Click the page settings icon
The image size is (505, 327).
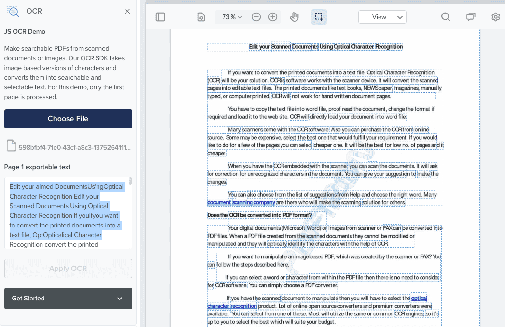(x=200, y=16)
